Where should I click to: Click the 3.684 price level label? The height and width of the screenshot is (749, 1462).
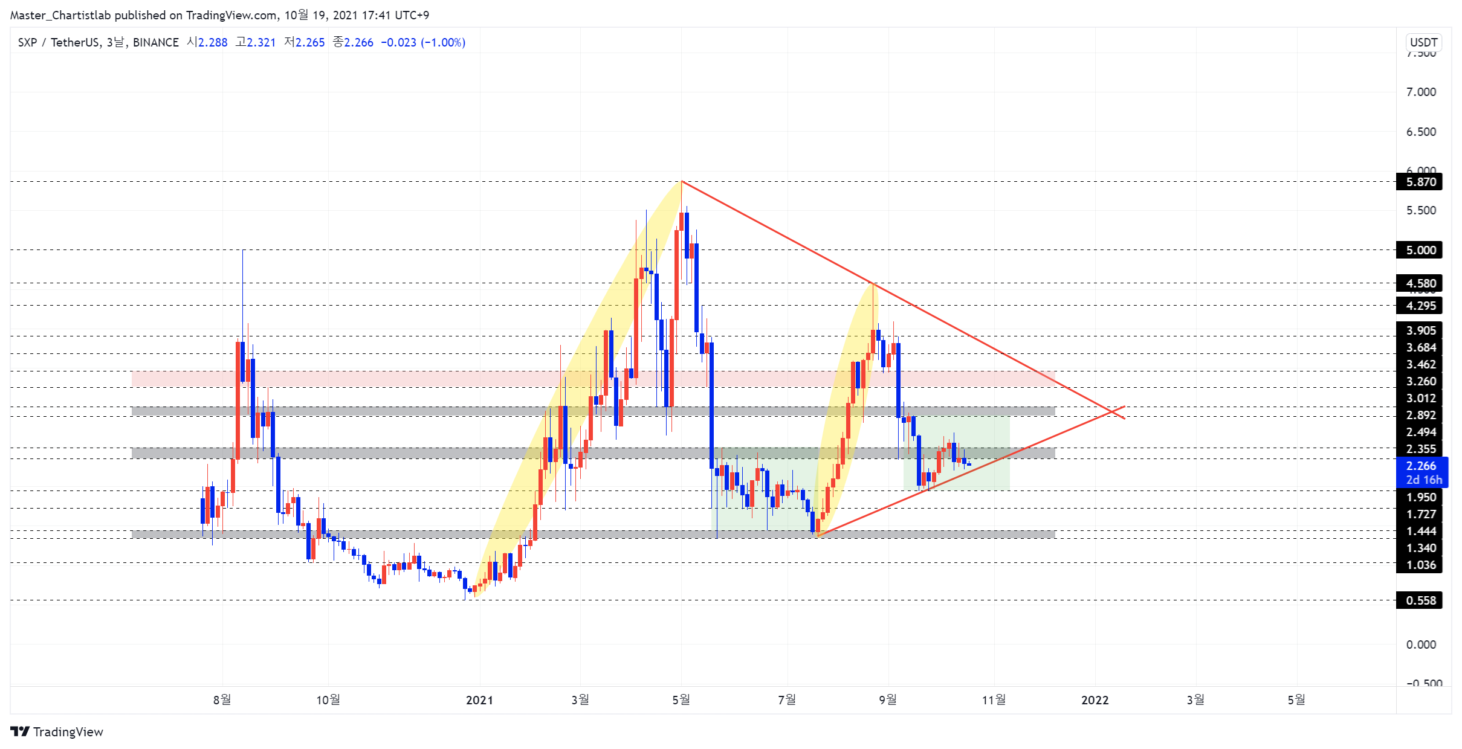pos(1419,347)
